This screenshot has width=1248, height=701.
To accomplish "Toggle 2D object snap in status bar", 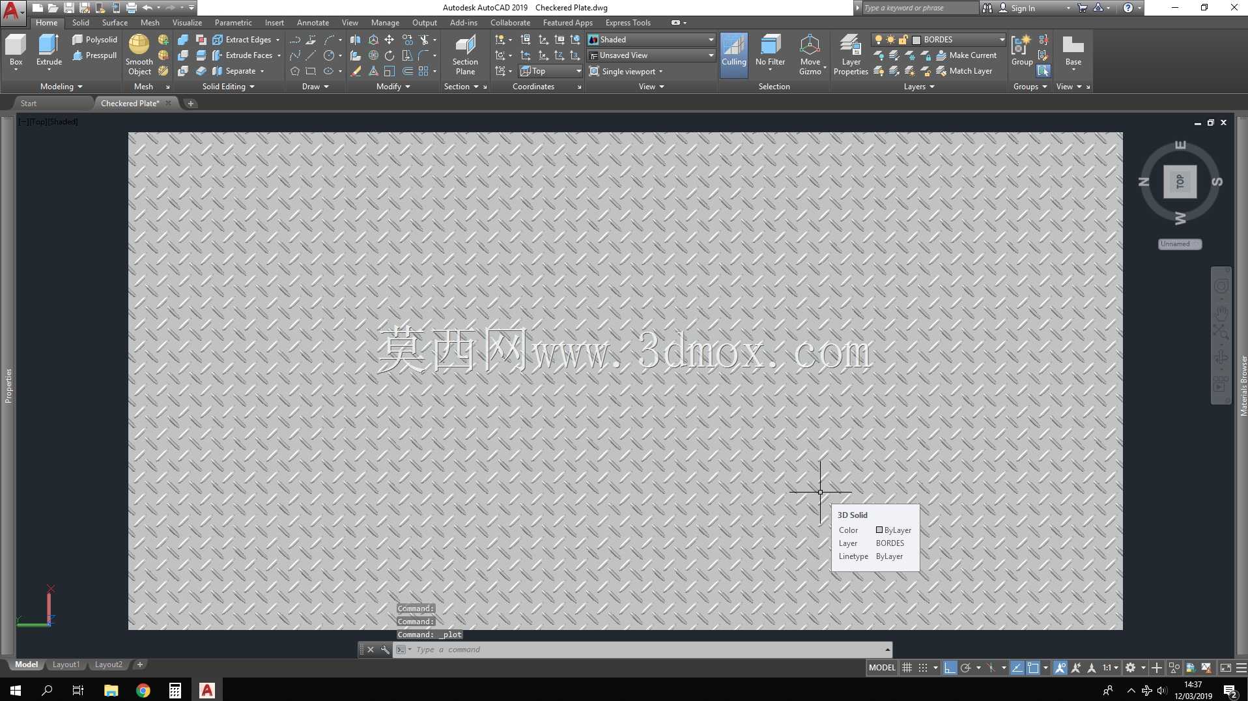I will (1033, 667).
